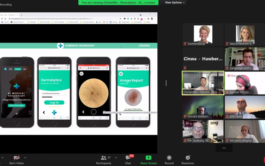
Task: Open the Google Classroom bookmark
Action: 18,22
